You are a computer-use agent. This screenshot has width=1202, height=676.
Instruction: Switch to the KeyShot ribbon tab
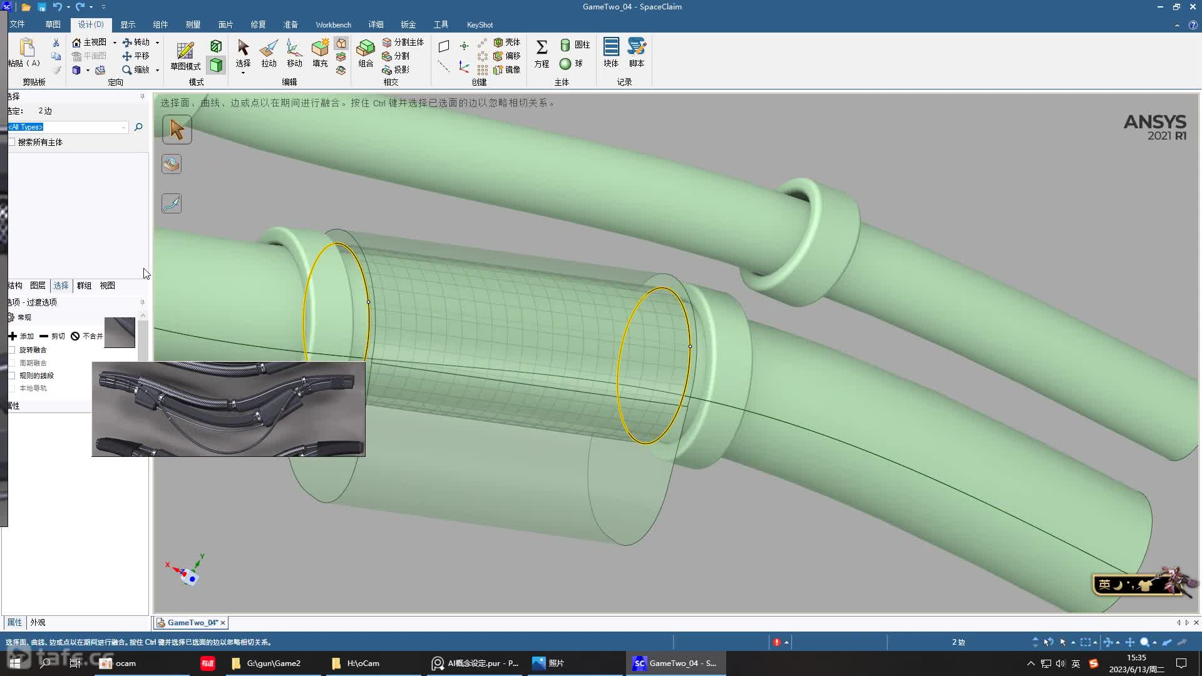(x=480, y=24)
